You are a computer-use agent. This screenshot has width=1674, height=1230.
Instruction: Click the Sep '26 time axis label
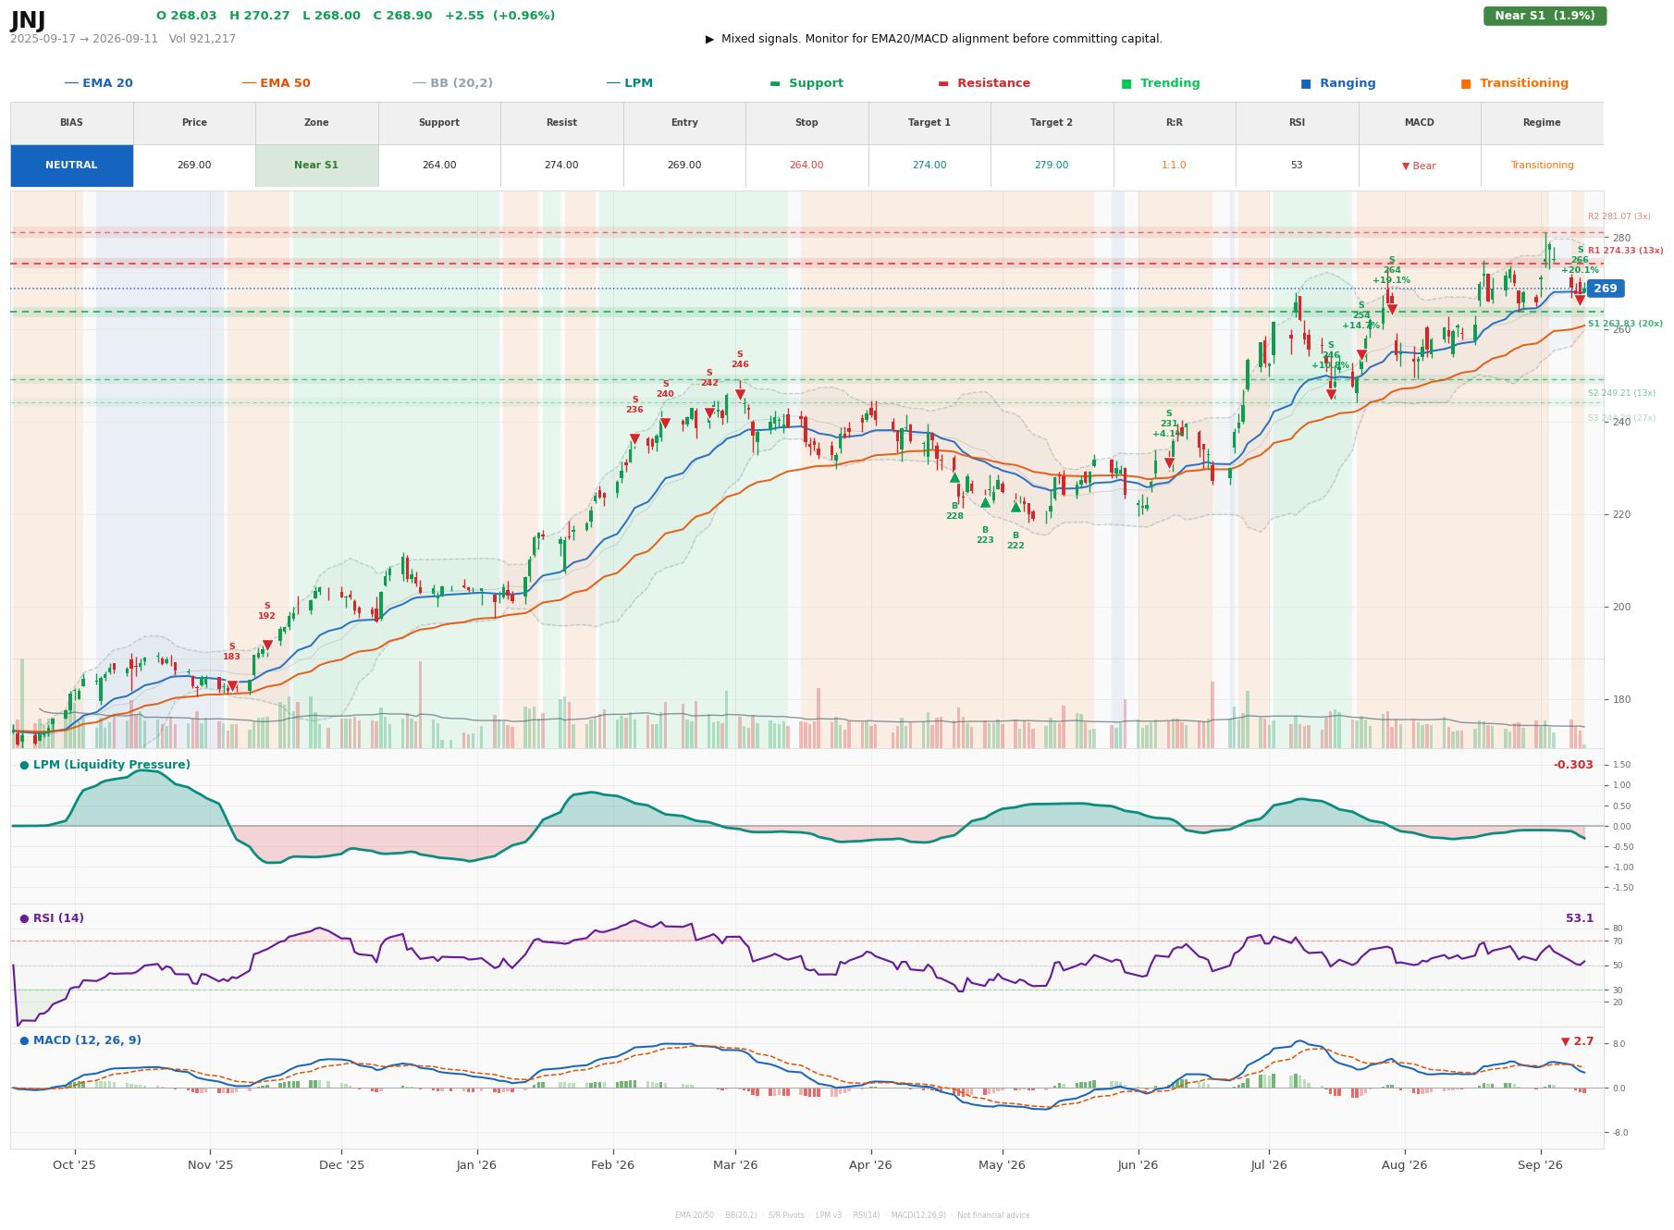(1541, 1165)
